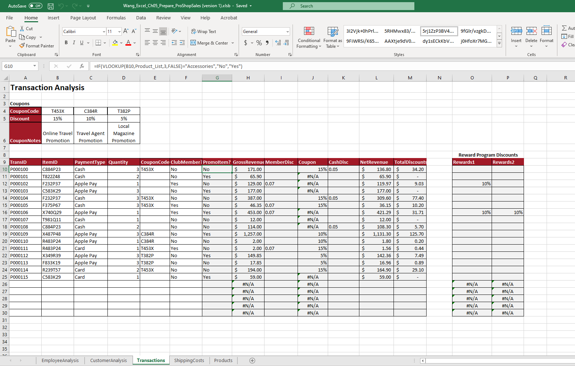Apply the 5rj1ZzP3BV4... cell style
The width and height of the screenshot is (575, 366).
[439, 31]
